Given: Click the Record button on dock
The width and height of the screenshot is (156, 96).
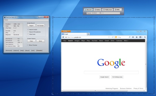Looking at the screenshot, I should point(88,10).
